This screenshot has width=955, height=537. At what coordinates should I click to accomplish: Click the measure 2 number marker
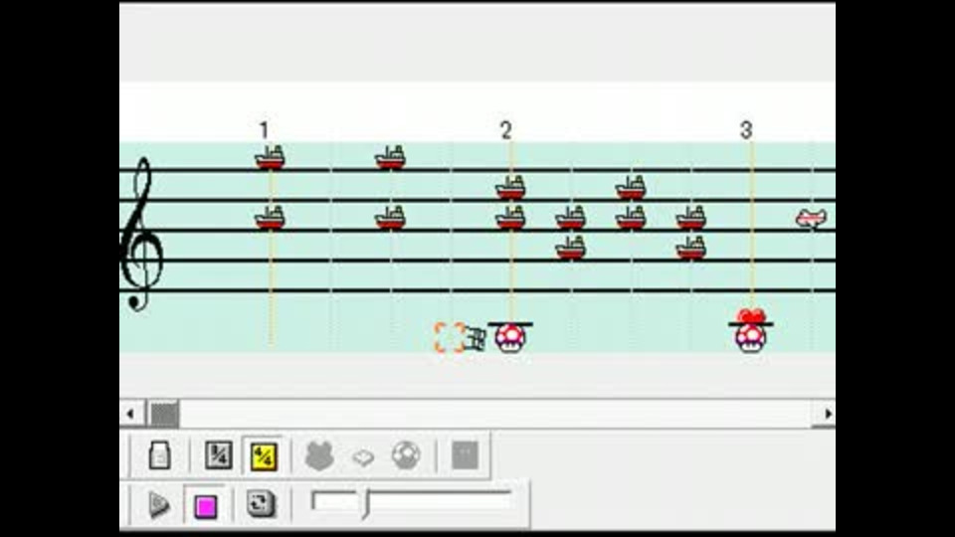505,129
